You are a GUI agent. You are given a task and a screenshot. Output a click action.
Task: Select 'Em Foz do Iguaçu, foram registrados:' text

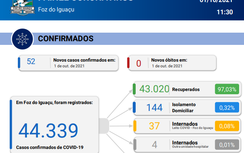(55, 102)
